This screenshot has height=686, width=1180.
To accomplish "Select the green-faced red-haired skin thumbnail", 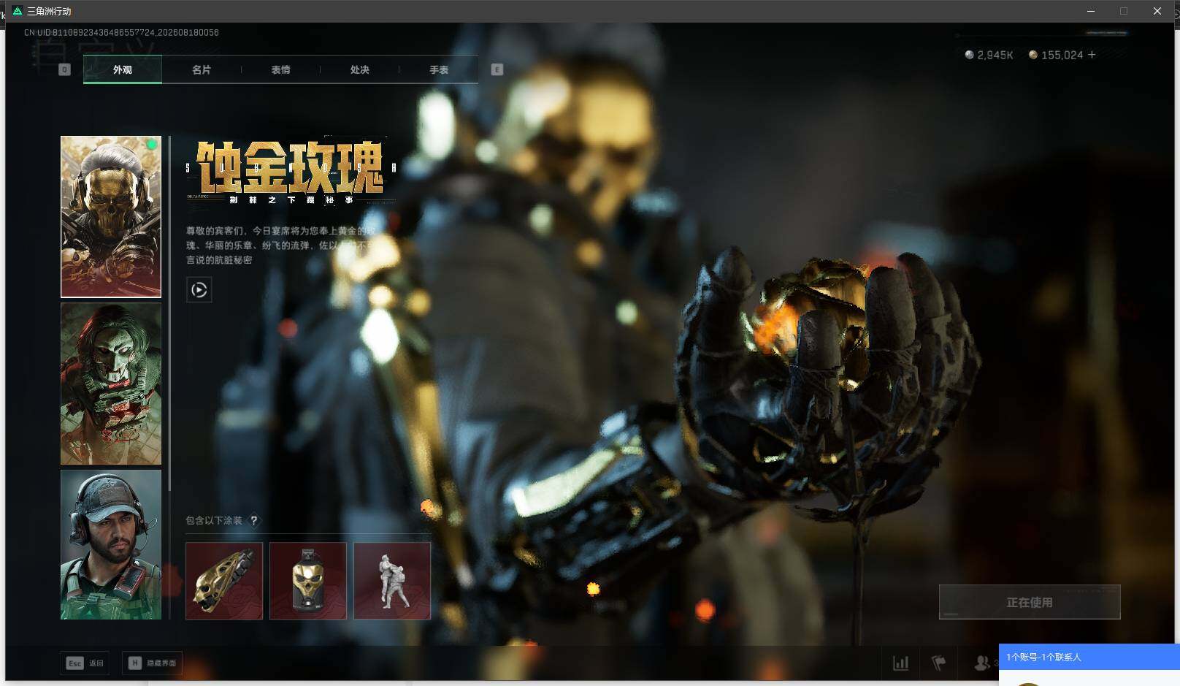I will [111, 384].
